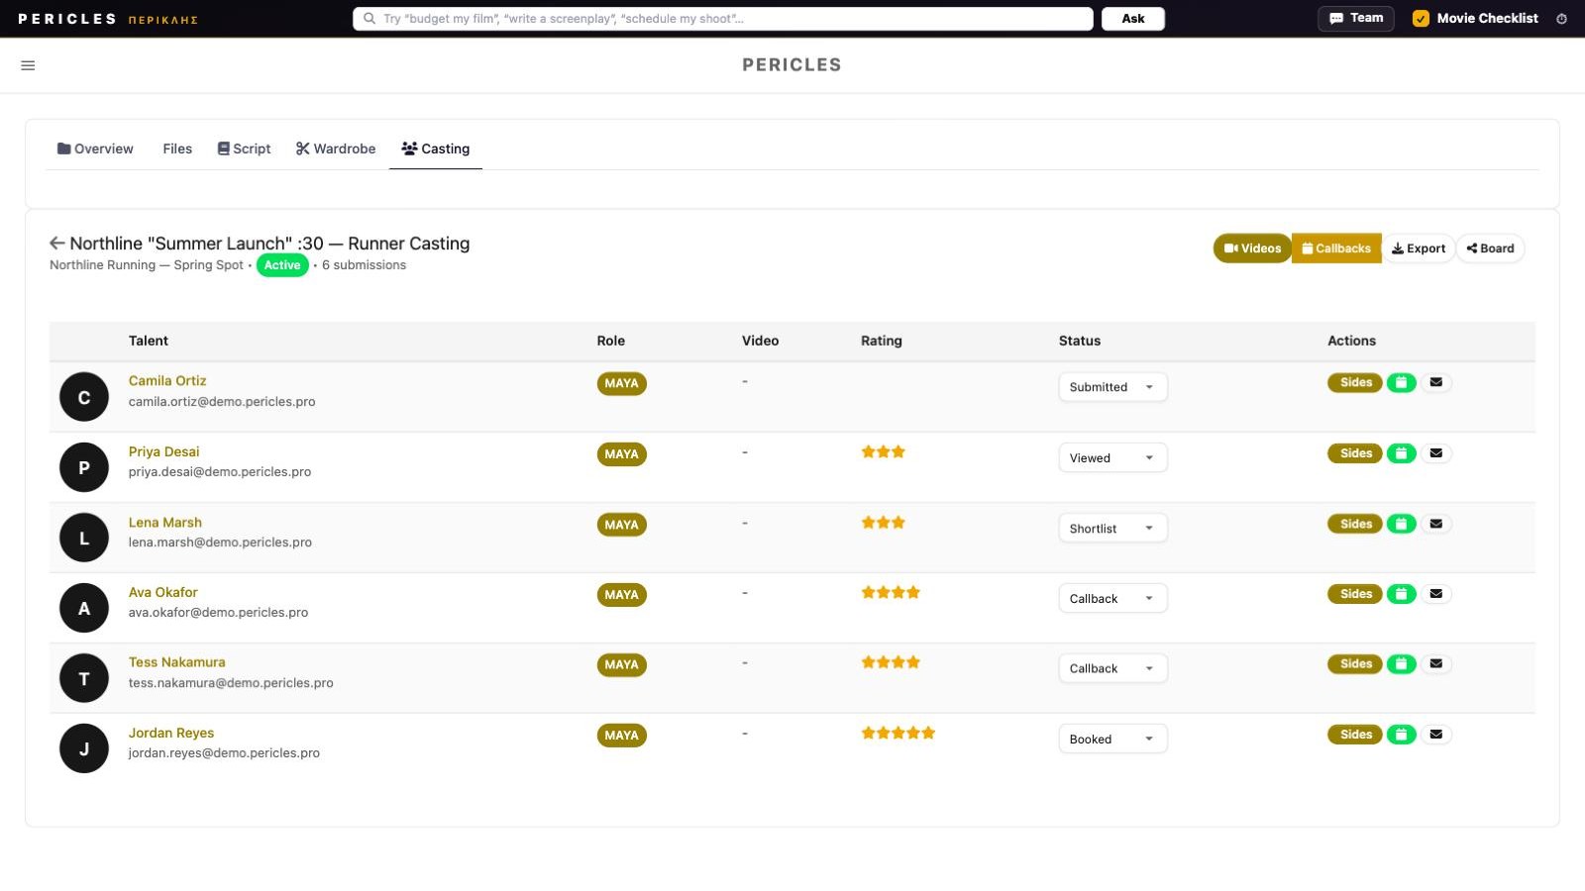
Task: Open the Script tab
Action: click(245, 148)
